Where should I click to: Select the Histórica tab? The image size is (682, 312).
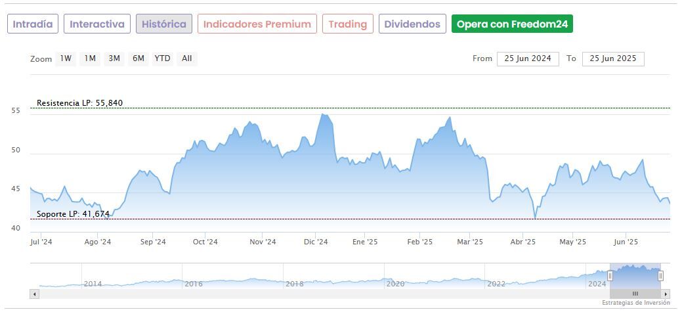tap(164, 24)
